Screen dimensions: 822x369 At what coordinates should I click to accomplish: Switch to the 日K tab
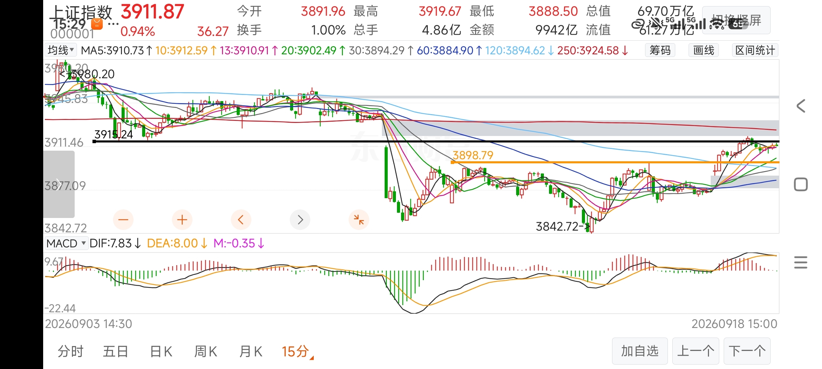(x=161, y=351)
